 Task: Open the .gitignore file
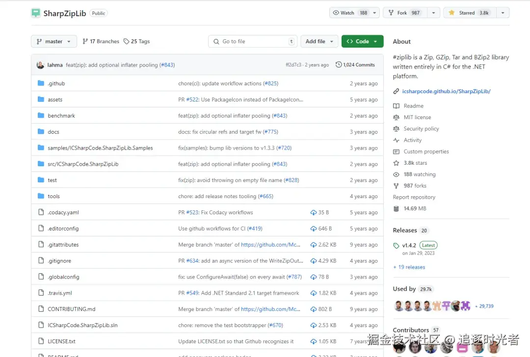[x=59, y=261]
